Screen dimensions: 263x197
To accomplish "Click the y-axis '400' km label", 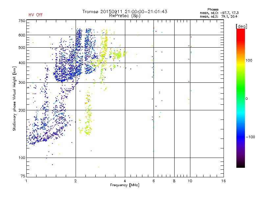I will click(22, 63).
